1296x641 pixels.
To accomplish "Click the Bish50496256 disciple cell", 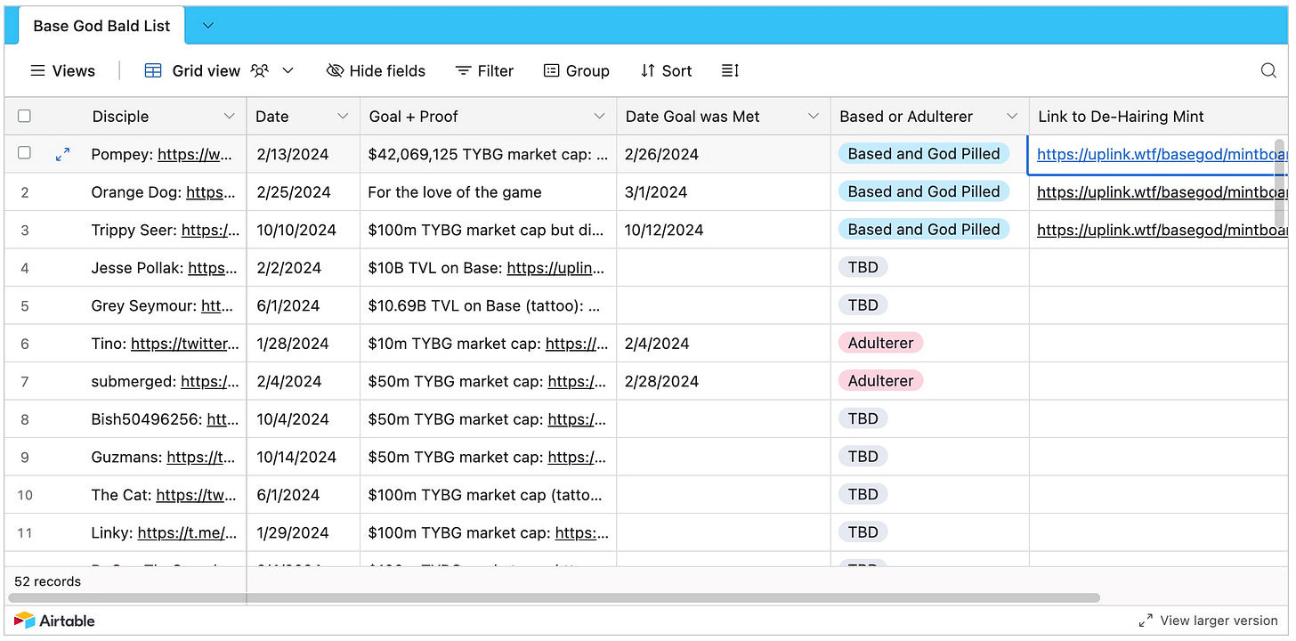I will click(163, 418).
